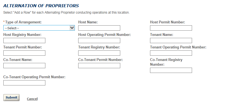Click the Host Name label text
This screenshot has height=103, width=226.
point(88,22)
